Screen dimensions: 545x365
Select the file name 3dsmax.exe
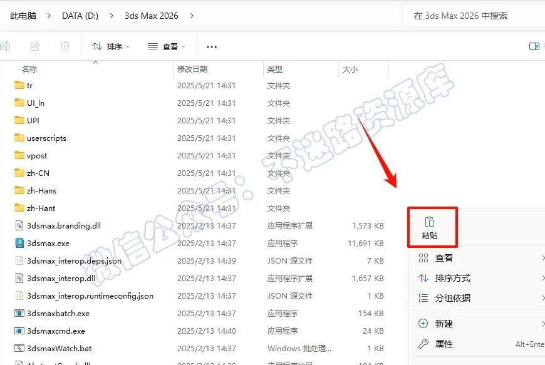48,243
